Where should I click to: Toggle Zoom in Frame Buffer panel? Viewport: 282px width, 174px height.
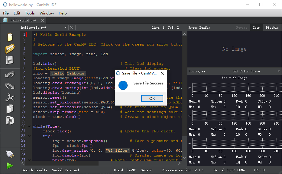pos(256,27)
